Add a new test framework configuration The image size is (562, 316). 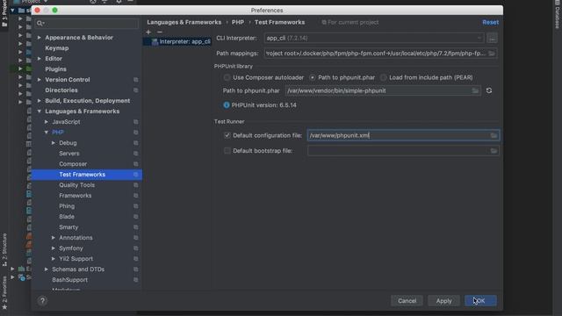point(148,32)
